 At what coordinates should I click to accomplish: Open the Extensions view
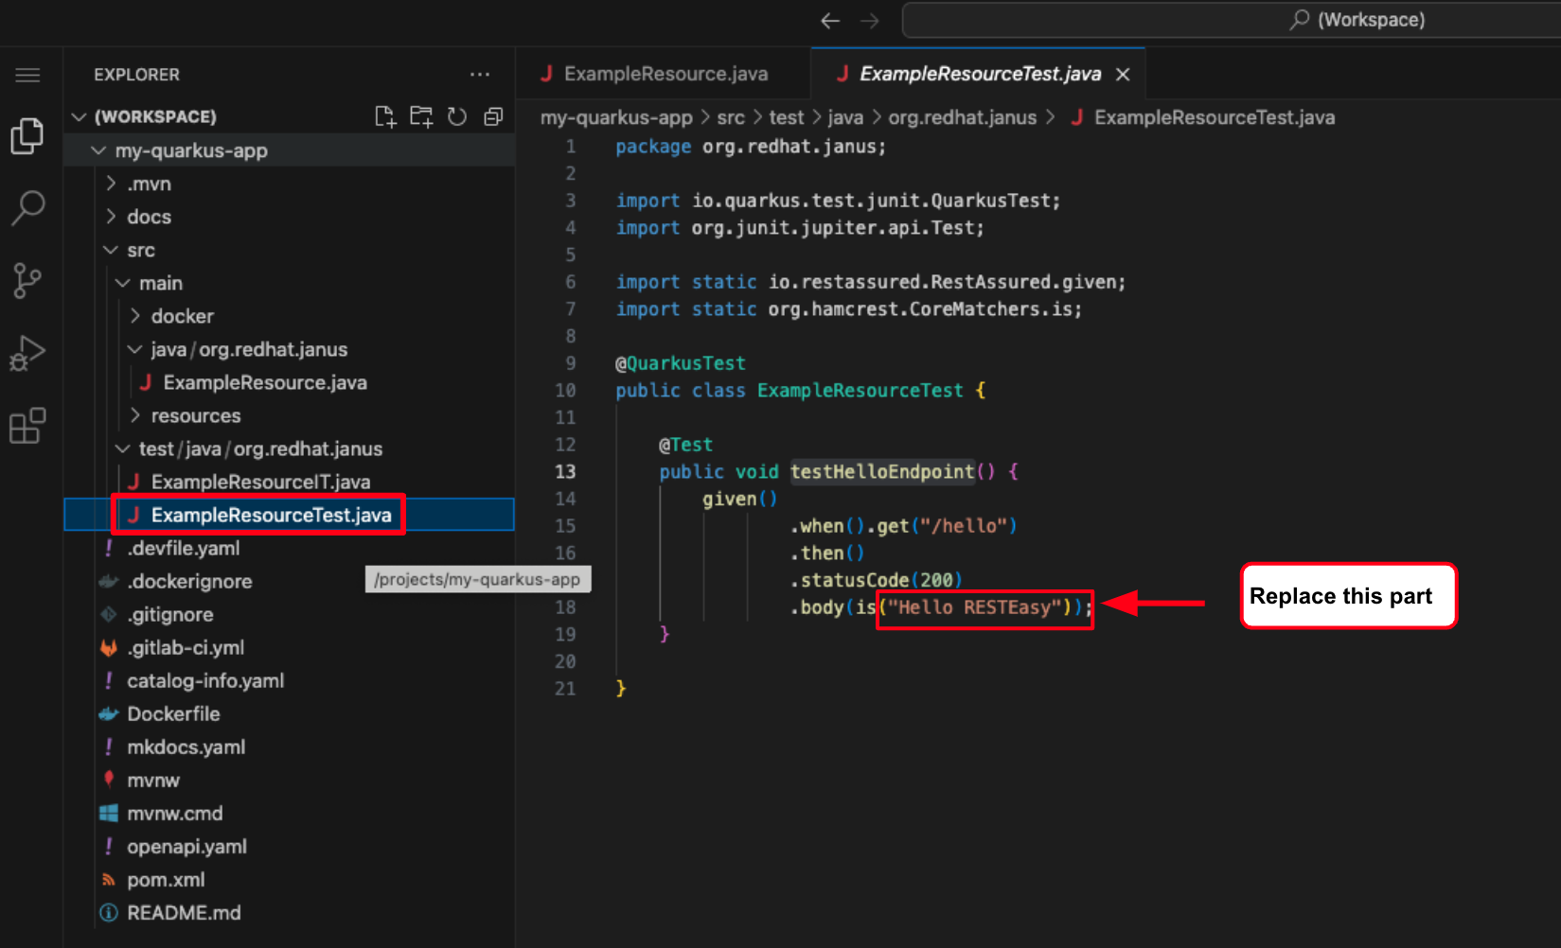[x=27, y=426]
